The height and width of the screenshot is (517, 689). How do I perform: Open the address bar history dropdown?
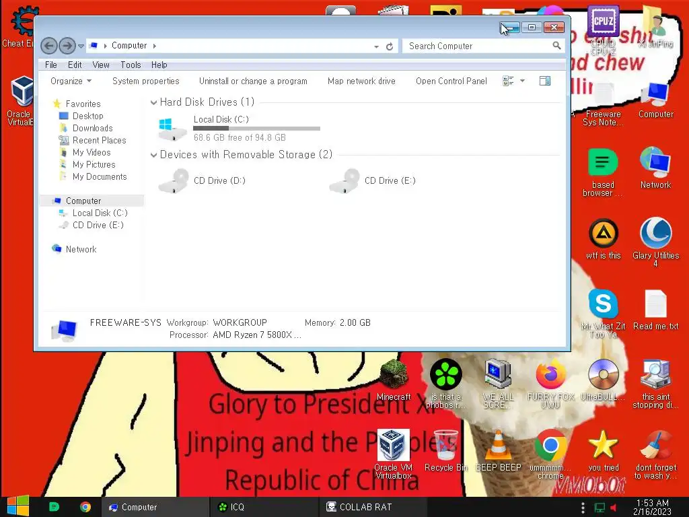377,46
